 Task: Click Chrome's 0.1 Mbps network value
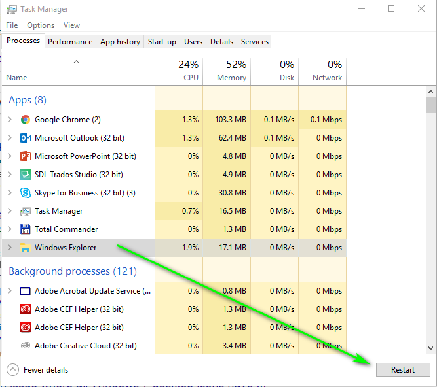point(326,120)
